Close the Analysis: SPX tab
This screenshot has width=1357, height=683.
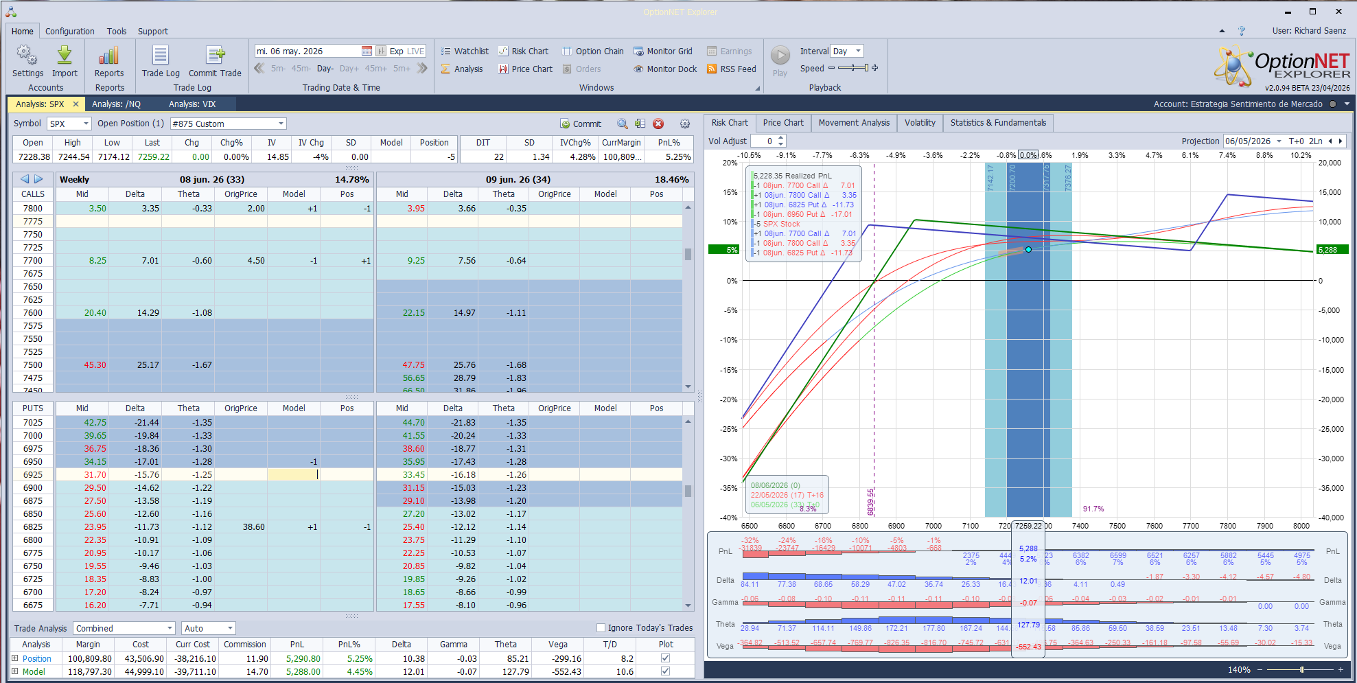click(x=76, y=104)
